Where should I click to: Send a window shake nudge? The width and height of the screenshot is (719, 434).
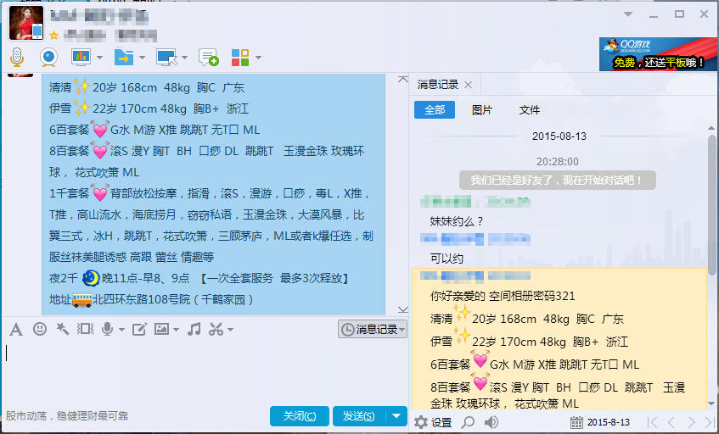click(x=85, y=329)
